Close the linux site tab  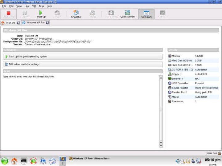coord(18,23)
